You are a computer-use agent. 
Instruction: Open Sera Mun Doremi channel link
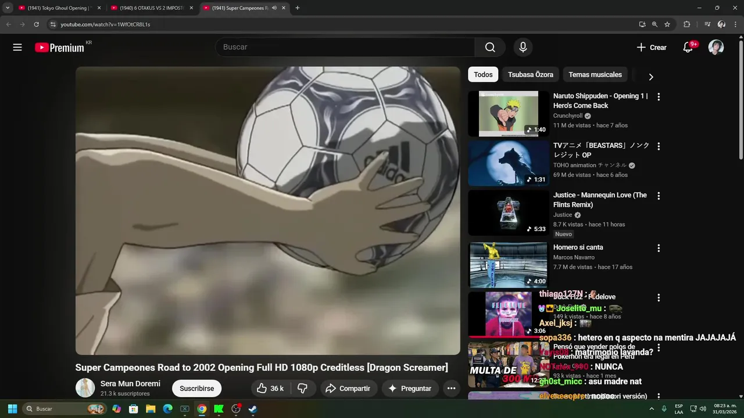130,384
